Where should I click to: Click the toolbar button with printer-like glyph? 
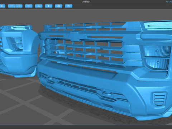(39, 6)
